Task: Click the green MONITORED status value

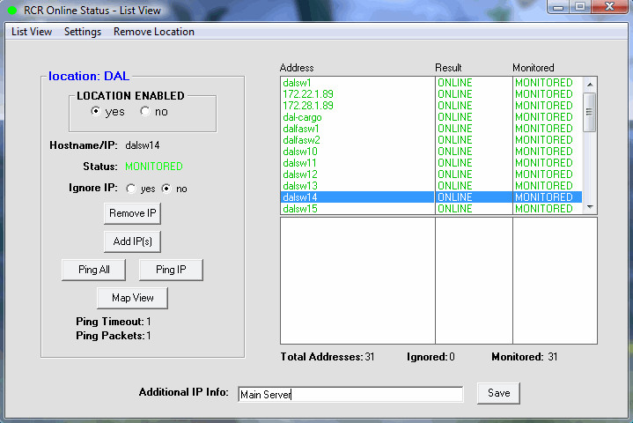Action: [x=154, y=167]
